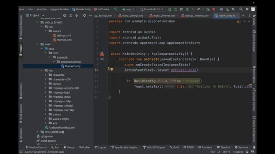Select the mipmap-hdpi folder
Image resolution: width=275 pixels, height=154 pixels.
(x=59, y=92)
